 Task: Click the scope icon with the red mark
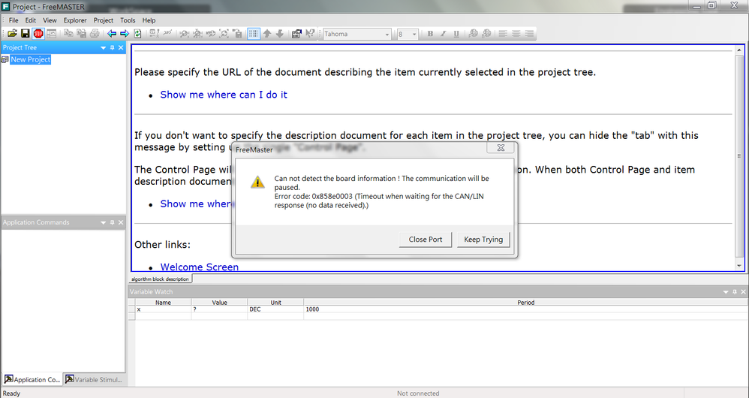(154, 34)
